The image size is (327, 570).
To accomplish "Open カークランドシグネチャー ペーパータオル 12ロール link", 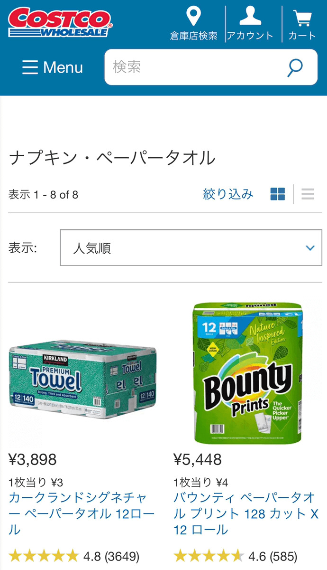I will [82, 513].
